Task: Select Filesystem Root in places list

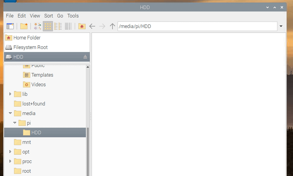Action: 47,47
